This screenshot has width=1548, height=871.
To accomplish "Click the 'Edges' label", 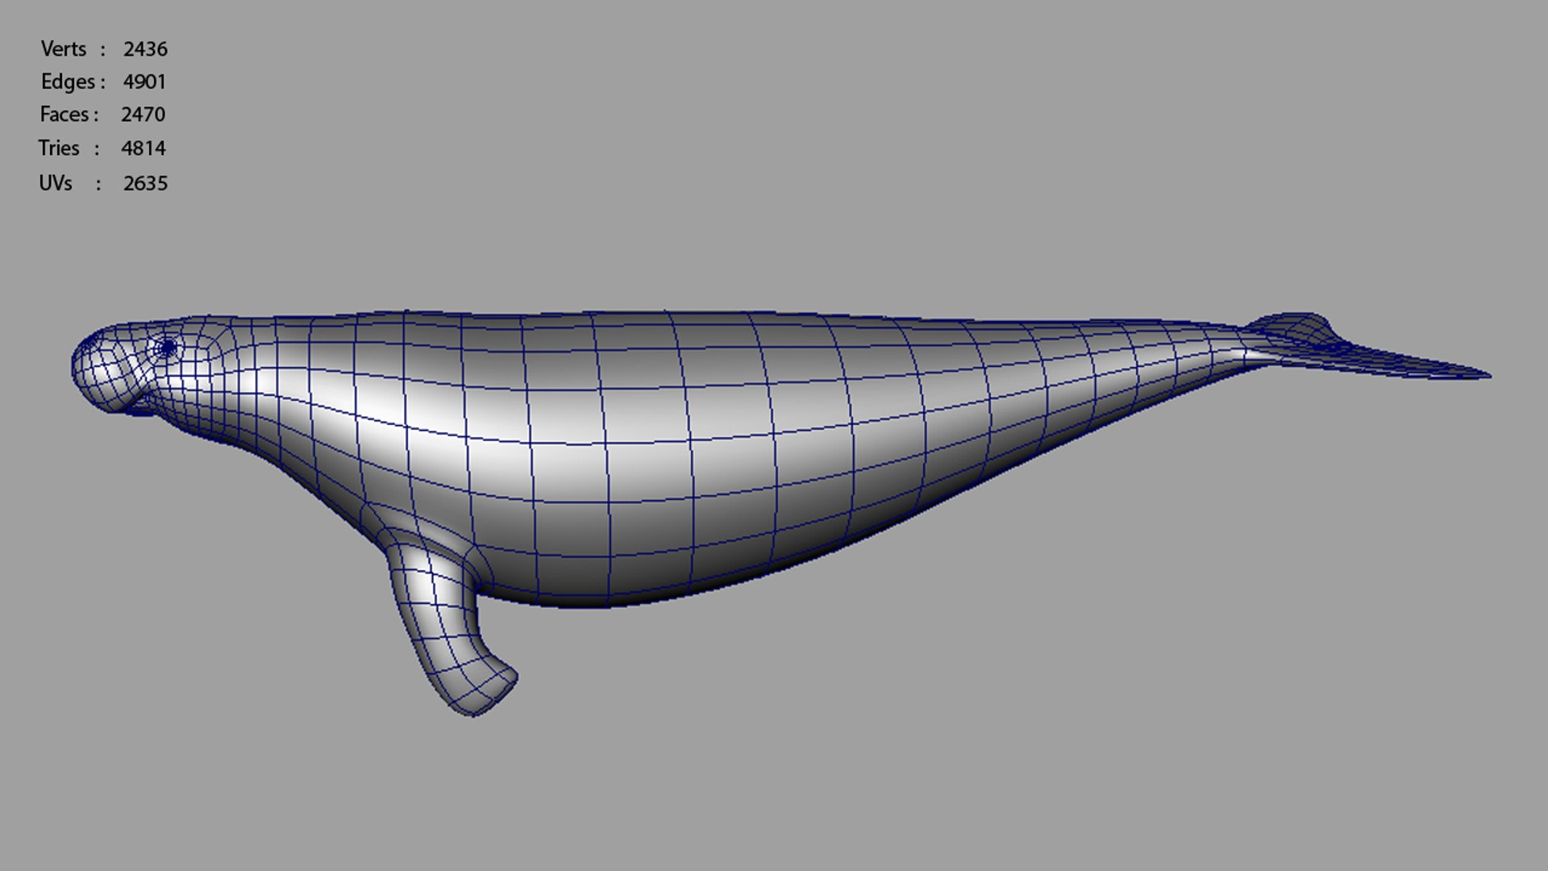I will 68,82.
